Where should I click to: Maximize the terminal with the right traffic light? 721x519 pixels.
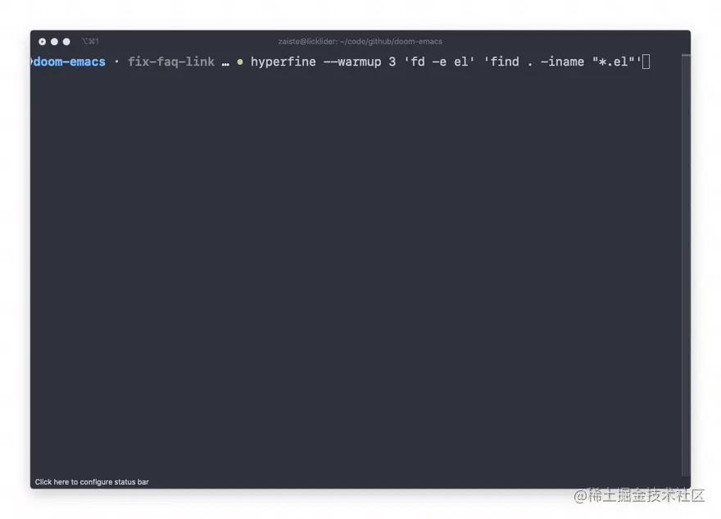click(x=66, y=42)
